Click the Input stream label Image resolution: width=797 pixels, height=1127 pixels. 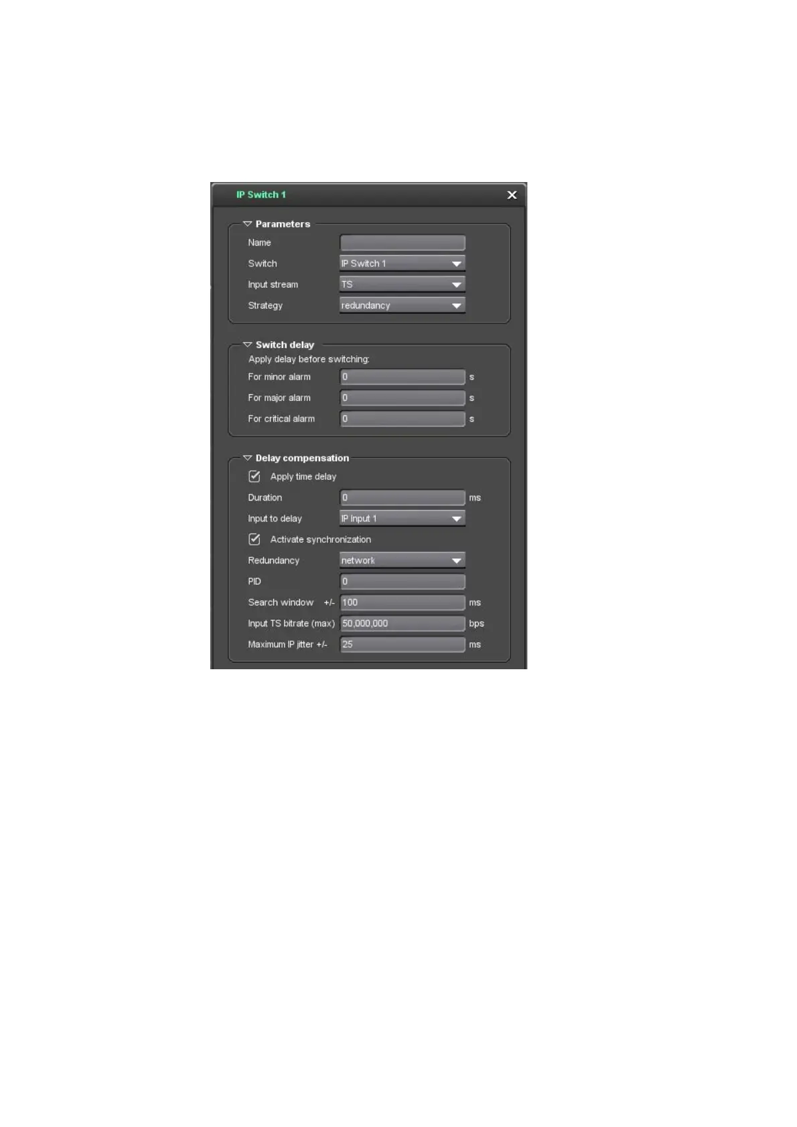[273, 284]
